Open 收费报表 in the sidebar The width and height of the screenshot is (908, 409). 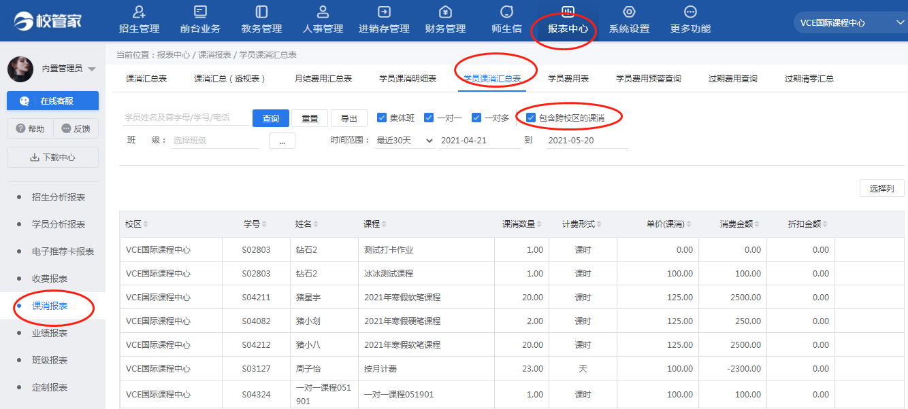point(50,279)
